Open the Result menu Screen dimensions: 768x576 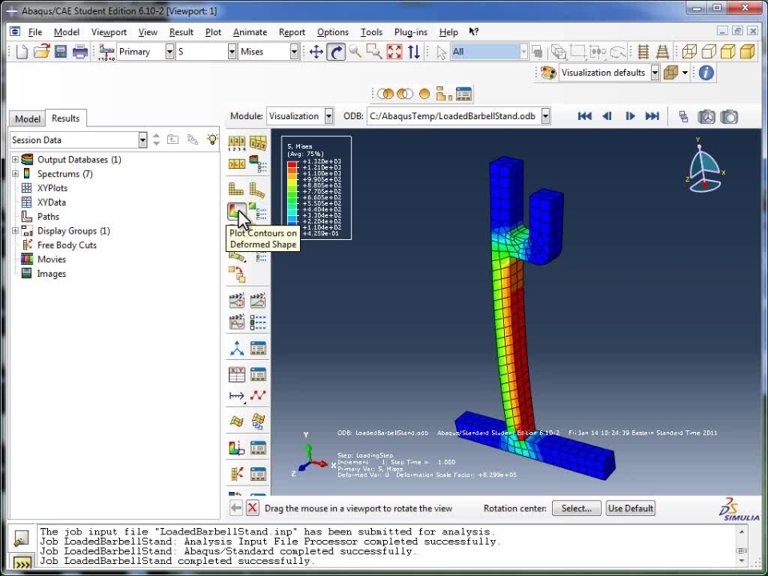click(182, 32)
